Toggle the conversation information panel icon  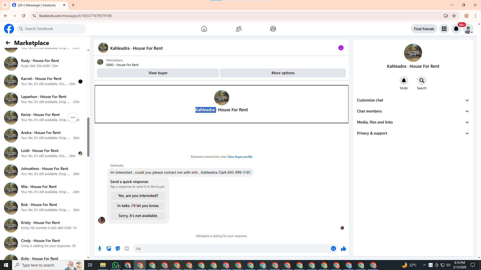341,48
